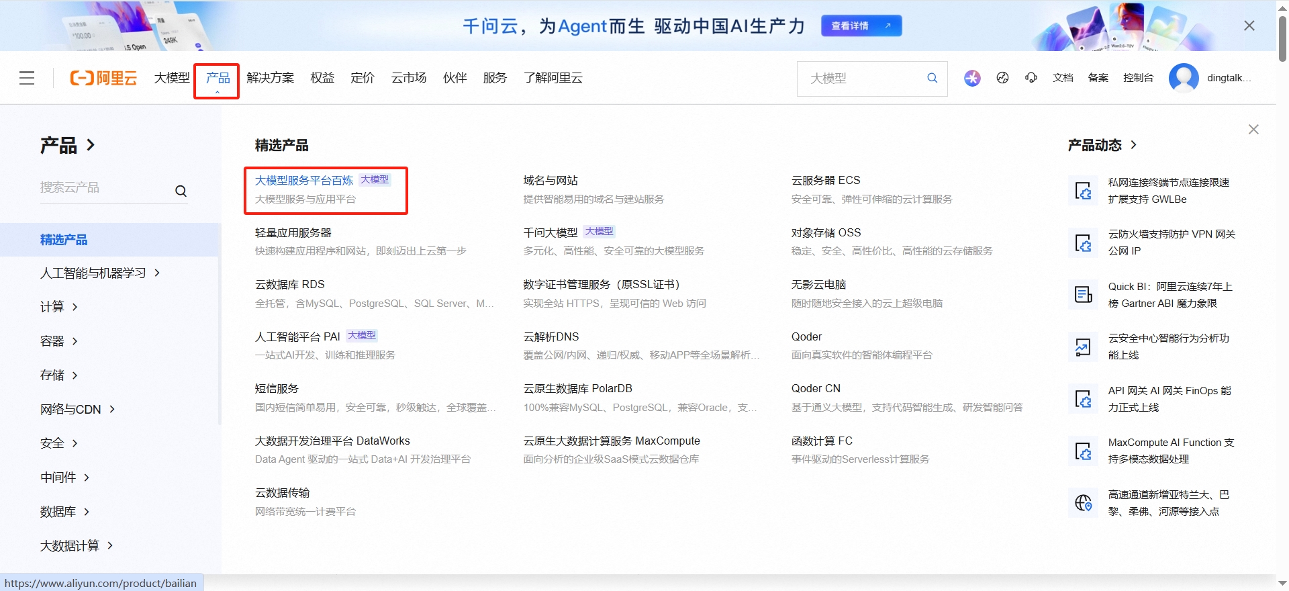This screenshot has width=1289, height=591.
Task: Open the 产品动态 heading link
Action: [x=1102, y=145]
